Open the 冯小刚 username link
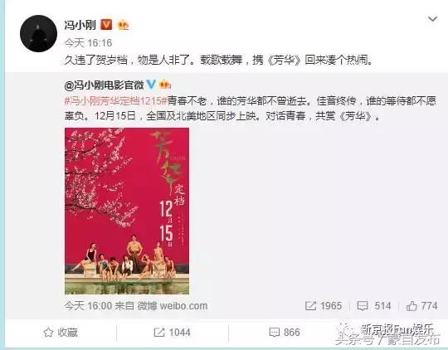This screenshot has width=448, height=350. tap(80, 25)
